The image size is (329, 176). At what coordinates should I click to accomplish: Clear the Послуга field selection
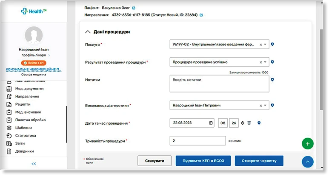tap(261, 45)
